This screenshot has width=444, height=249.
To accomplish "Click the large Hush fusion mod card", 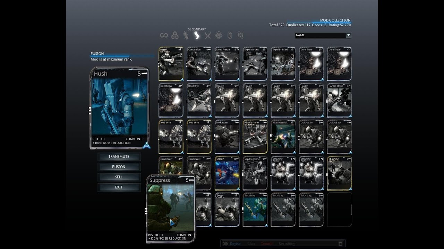I will click(119, 108).
